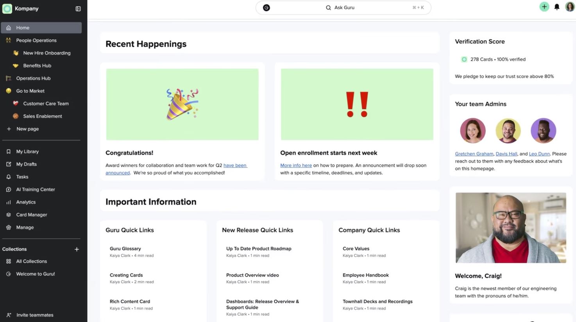This screenshot has width=576, height=322.
Task: Open the Employee Handbook card
Action: (x=365, y=275)
